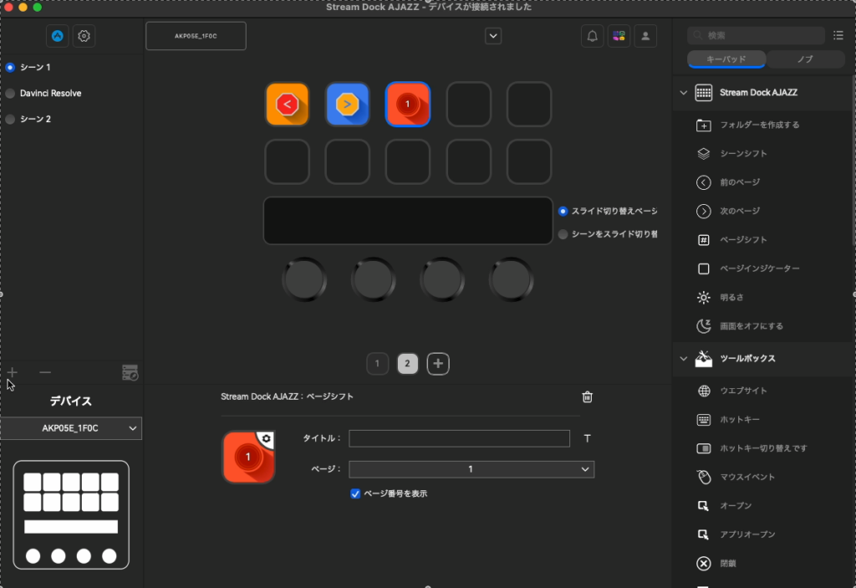The image size is (856, 588).
Task: Open the AKP05E_1F0C device dropdown
Action: click(71, 428)
